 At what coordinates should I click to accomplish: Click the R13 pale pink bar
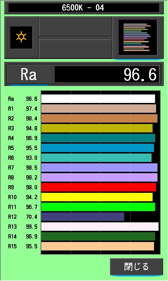100,227
